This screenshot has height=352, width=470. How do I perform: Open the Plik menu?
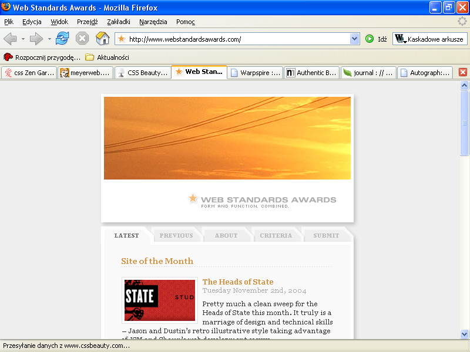coord(9,22)
